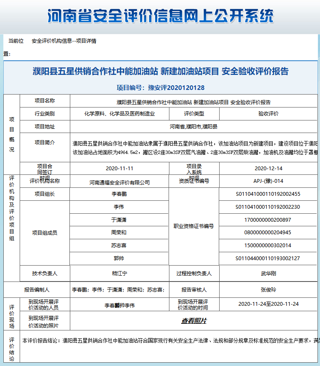Image resolution: width=320 pixels, height=366 pixels.
Task: Click report heading 濮阳县五星供销合作社中能加油站 新建加油站项目 安全验收评价报告
Action: [x=161, y=71]
